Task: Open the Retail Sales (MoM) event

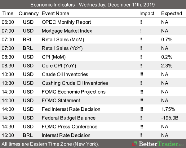Action: coord(63,39)
